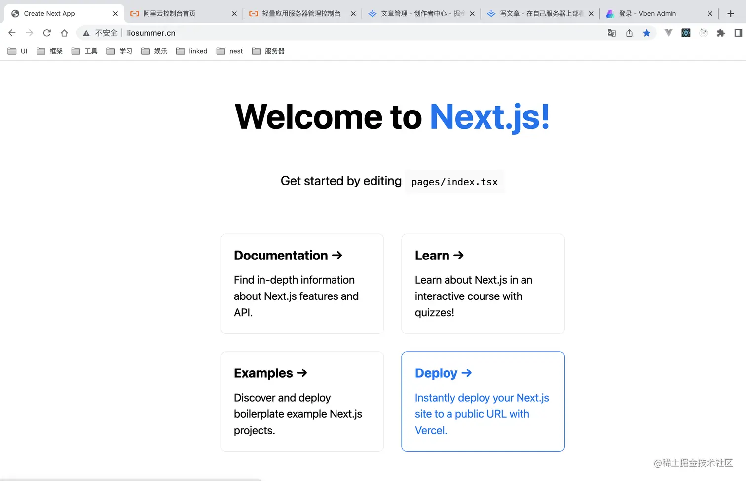746x481 pixels.
Task: Click the not-secure warning triangle icon
Action: tap(86, 33)
